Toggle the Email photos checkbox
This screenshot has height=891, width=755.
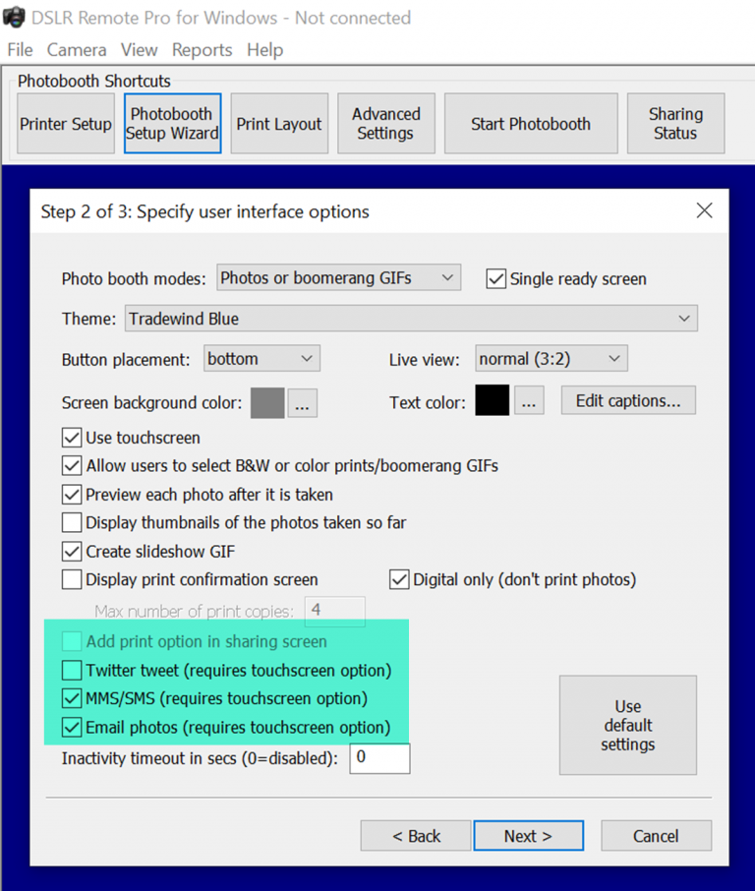pos(72,728)
